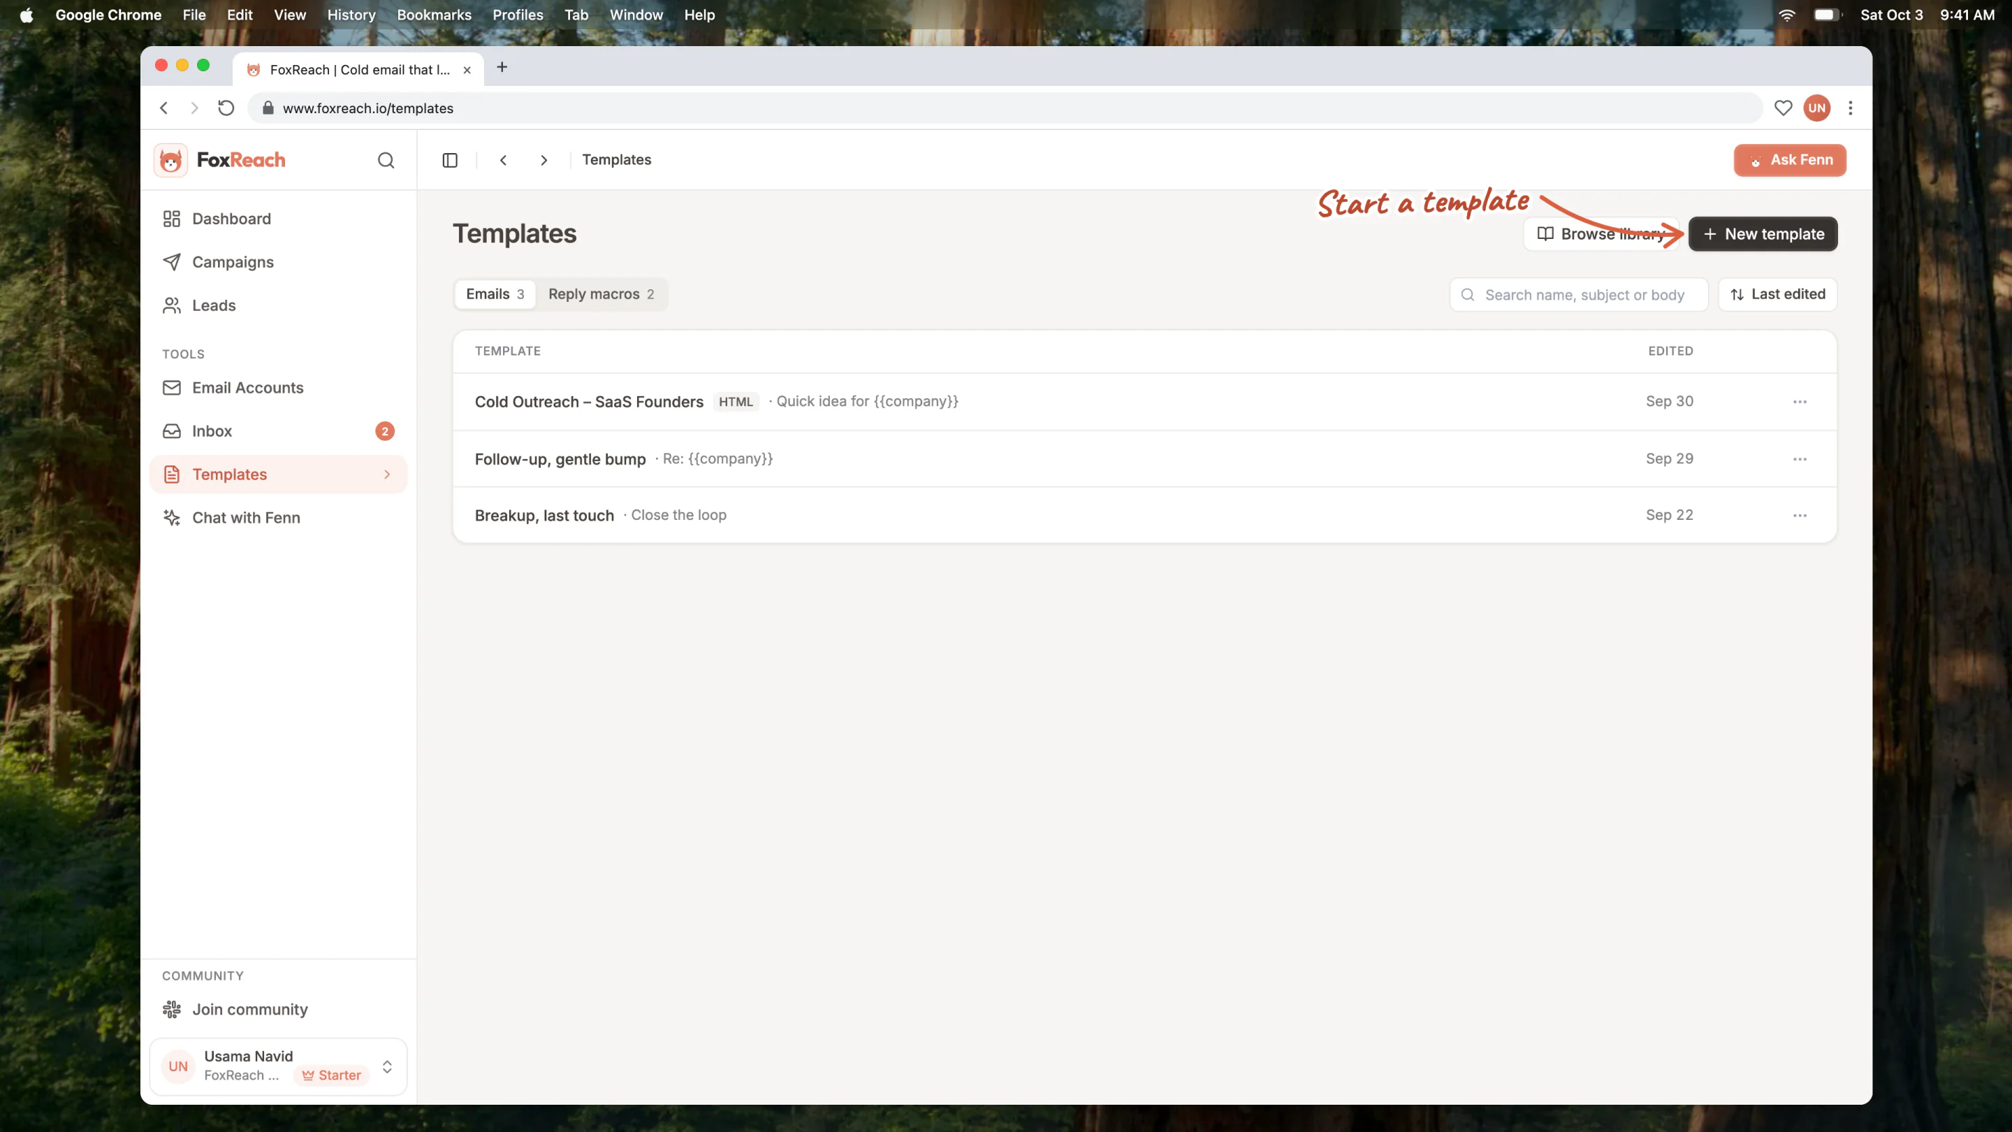Go back with header left chevron

pyautogui.click(x=503, y=160)
